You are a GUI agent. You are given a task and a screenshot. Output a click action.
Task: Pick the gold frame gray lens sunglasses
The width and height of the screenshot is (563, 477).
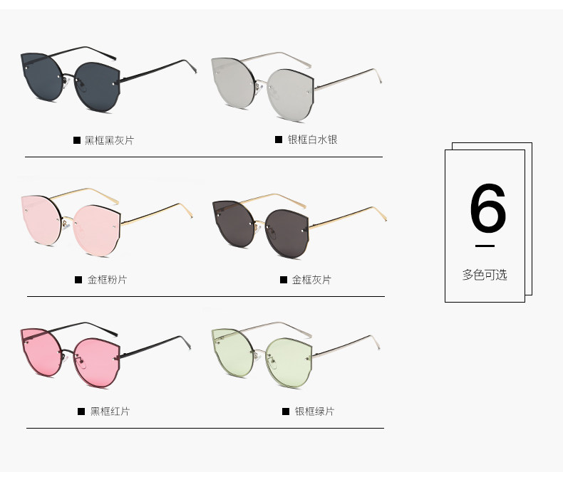(x=299, y=226)
